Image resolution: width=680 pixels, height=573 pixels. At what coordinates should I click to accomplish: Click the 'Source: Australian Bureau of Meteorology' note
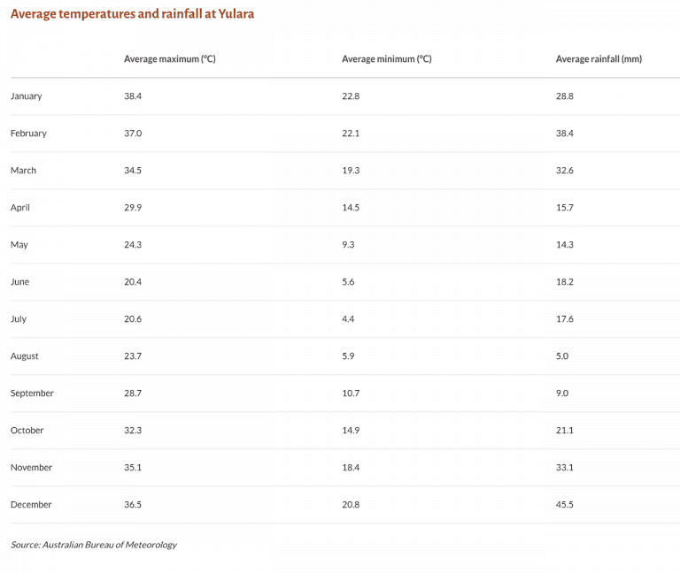94,545
